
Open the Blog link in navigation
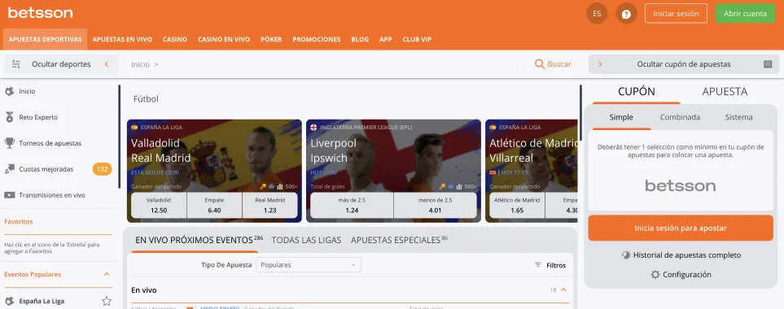[360, 39]
